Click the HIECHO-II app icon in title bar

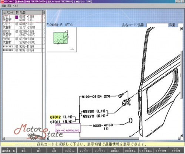(2, 1)
